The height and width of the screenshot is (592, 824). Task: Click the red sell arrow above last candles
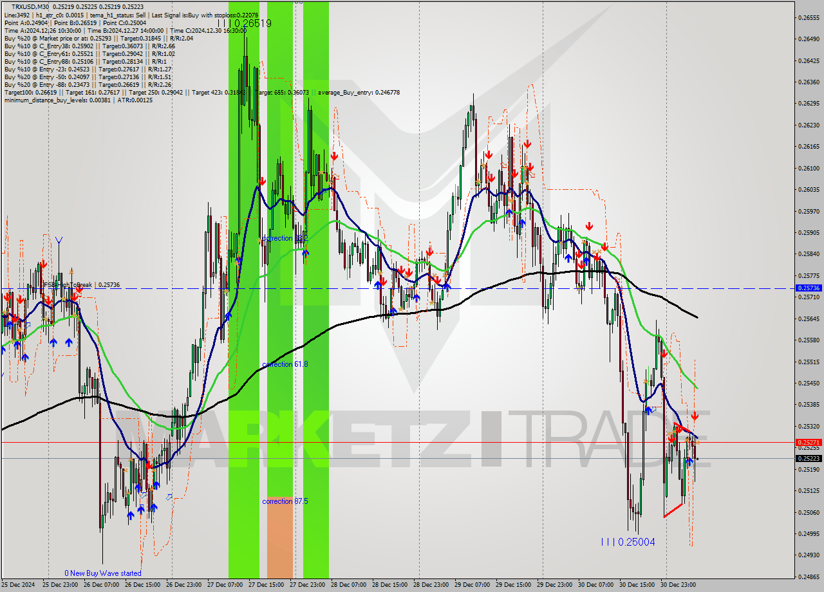click(695, 416)
